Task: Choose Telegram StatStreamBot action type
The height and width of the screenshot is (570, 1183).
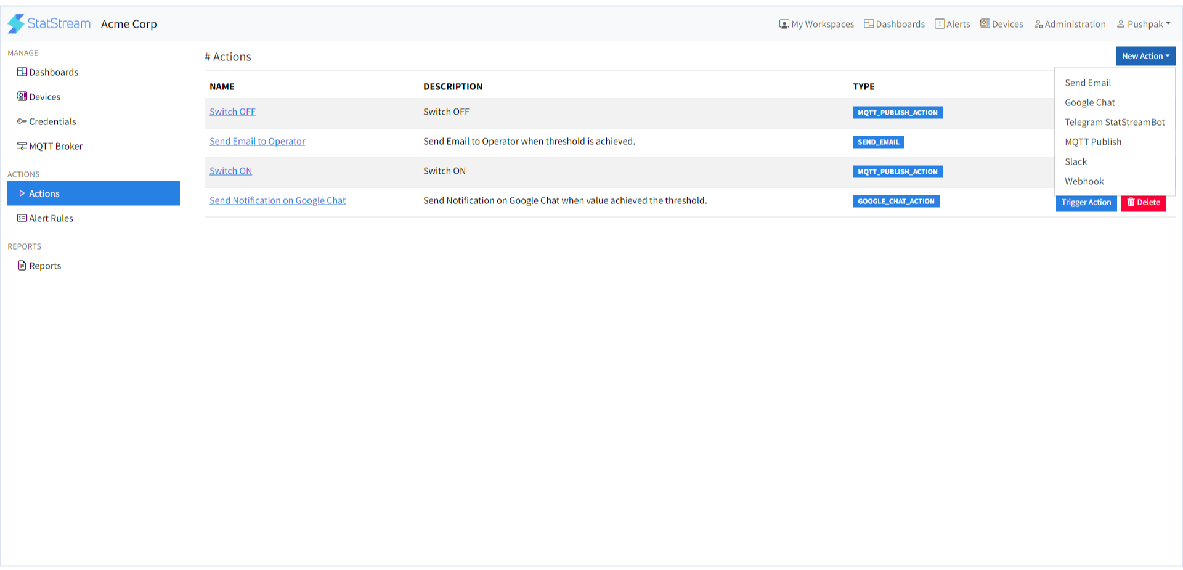Action: pyautogui.click(x=1115, y=122)
